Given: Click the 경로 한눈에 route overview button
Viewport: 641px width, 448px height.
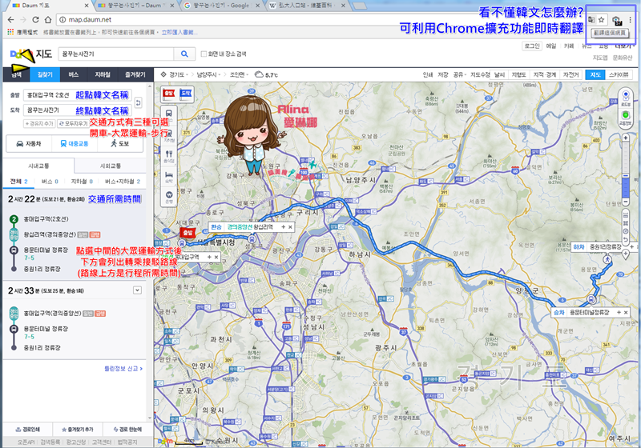Looking at the screenshot, I should 127,430.
